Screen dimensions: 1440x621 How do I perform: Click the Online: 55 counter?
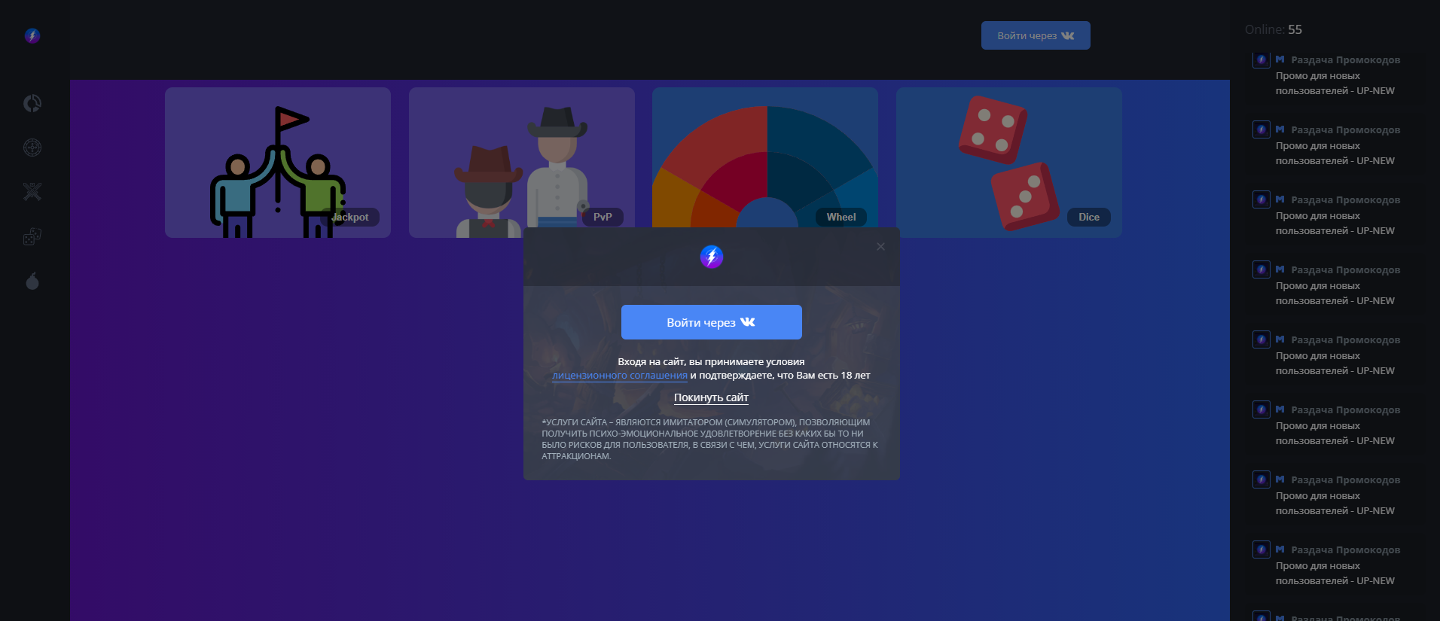click(x=1273, y=29)
